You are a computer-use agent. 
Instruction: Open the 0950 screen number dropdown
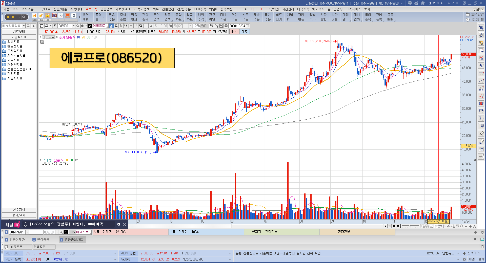[x=19, y=17]
